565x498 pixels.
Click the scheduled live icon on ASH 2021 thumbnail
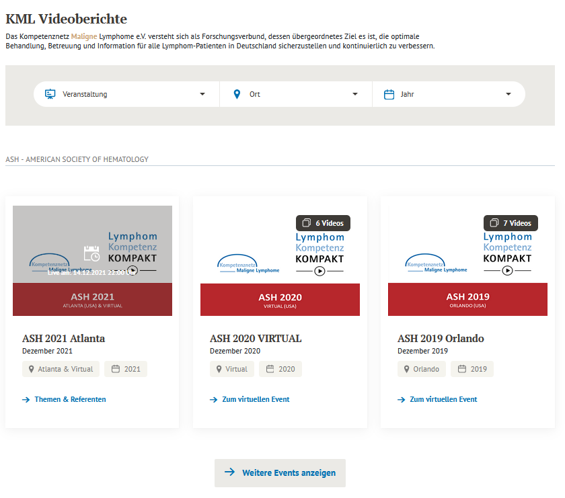[91, 253]
